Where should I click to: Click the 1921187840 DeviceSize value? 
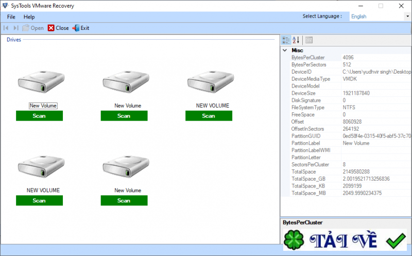(356, 93)
